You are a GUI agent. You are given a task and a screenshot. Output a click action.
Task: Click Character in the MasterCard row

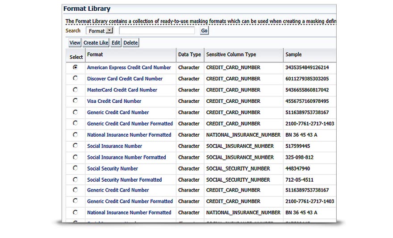(x=189, y=90)
